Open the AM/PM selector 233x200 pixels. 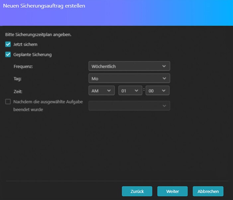pyautogui.click(x=102, y=91)
